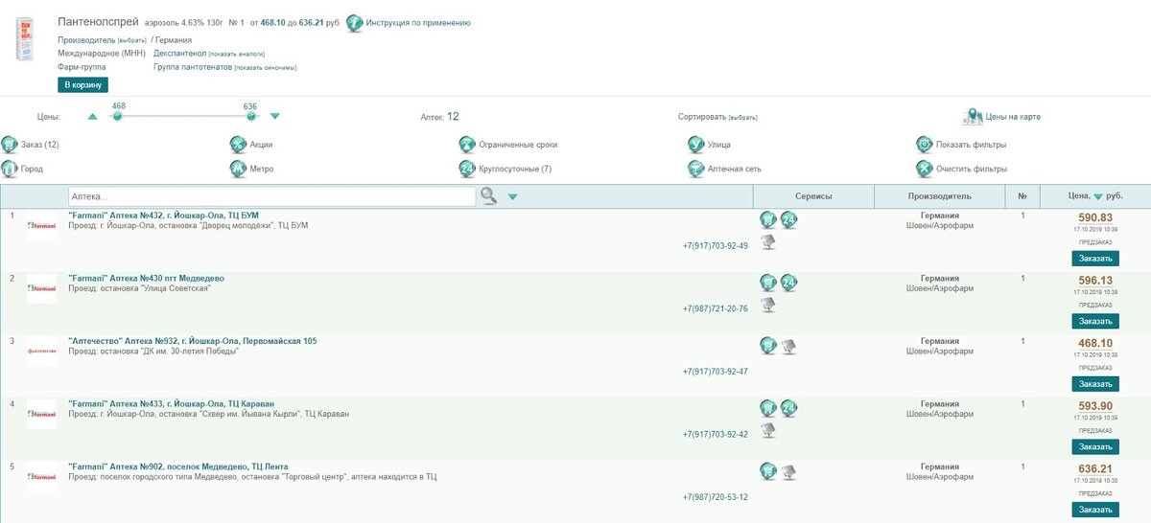This screenshot has width=1151, height=523.
Task: Click cart service icon for Аптека №433
Action: [x=768, y=408]
